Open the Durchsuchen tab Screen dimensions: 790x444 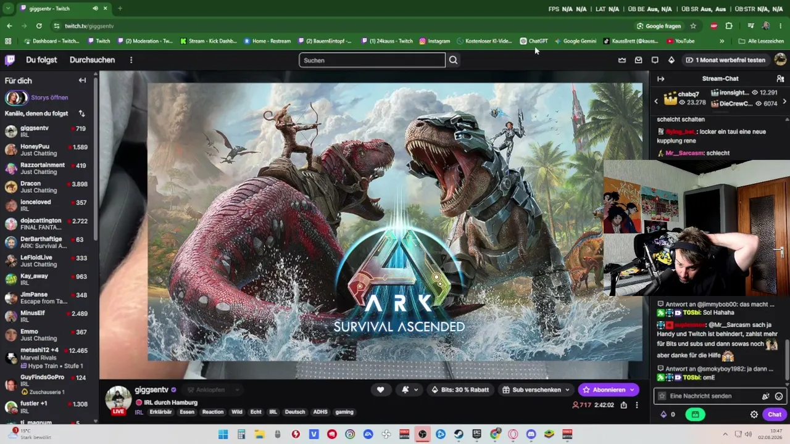click(x=92, y=60)
